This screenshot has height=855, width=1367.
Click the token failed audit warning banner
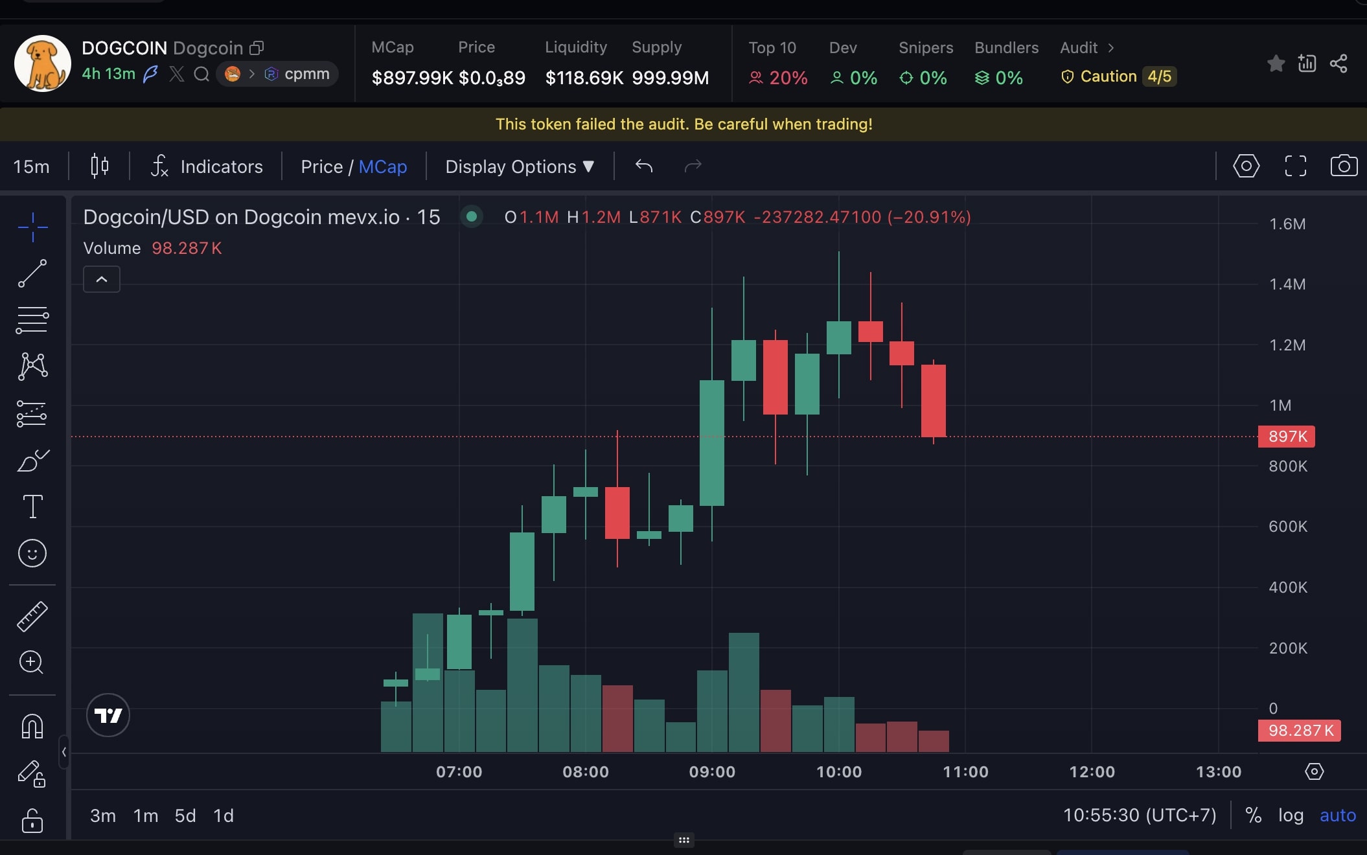pyautogui.click(x=683, y=124)
